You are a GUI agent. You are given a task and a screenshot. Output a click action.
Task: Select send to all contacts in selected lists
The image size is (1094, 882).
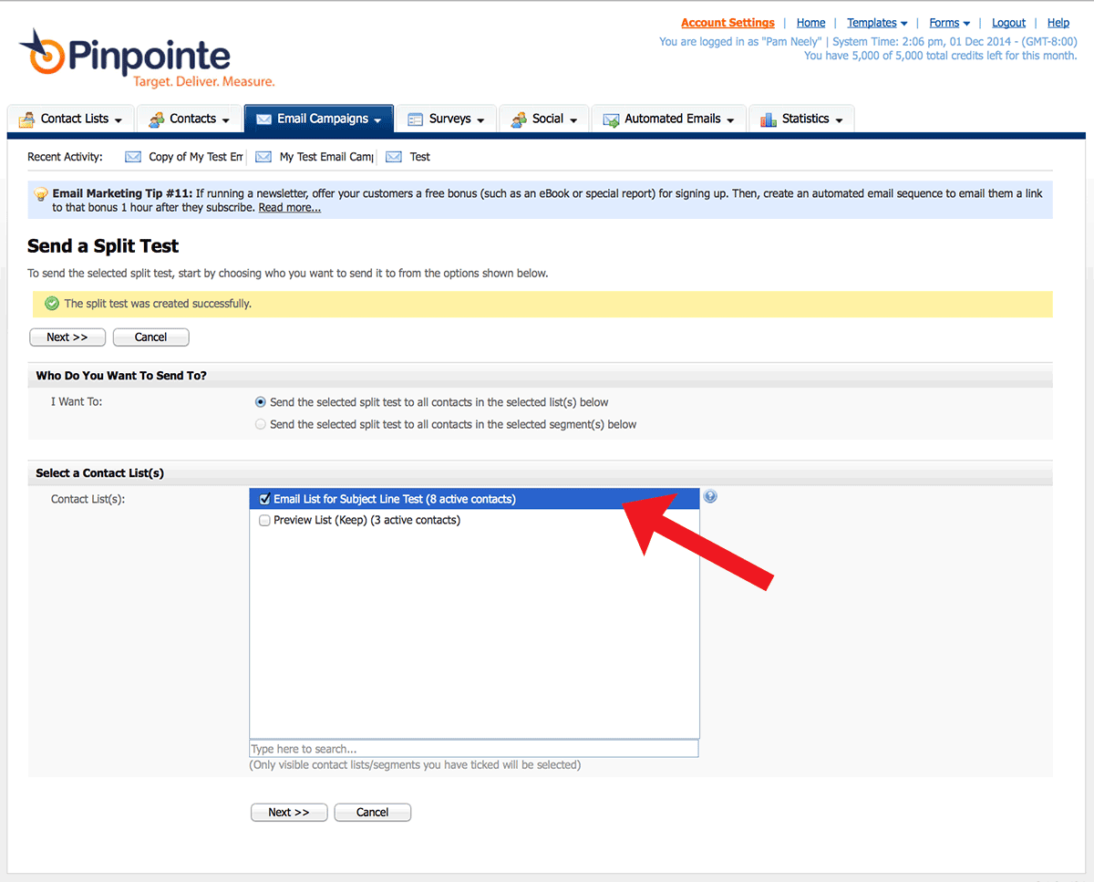pyautogui.click(x=261, y=402)
